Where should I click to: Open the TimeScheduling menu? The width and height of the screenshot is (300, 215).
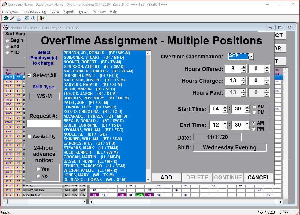coord(34,12)
